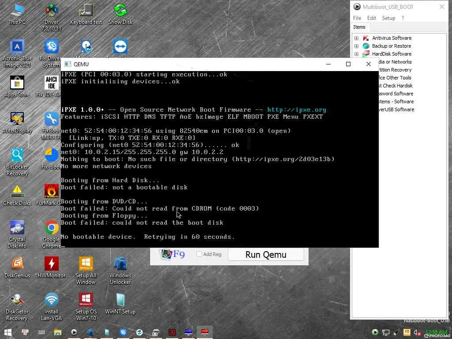Screen dimensions: 452x339
Task: Open the HWMonitor desktop shortcut
Action: pos(51,267)
